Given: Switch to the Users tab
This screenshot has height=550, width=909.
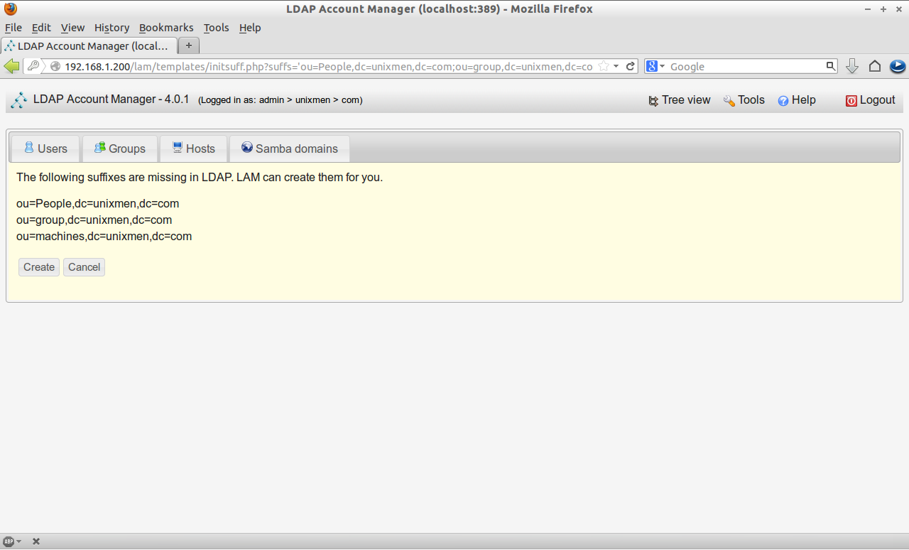Looking at the screenshot, I should (x=45, y=149).
